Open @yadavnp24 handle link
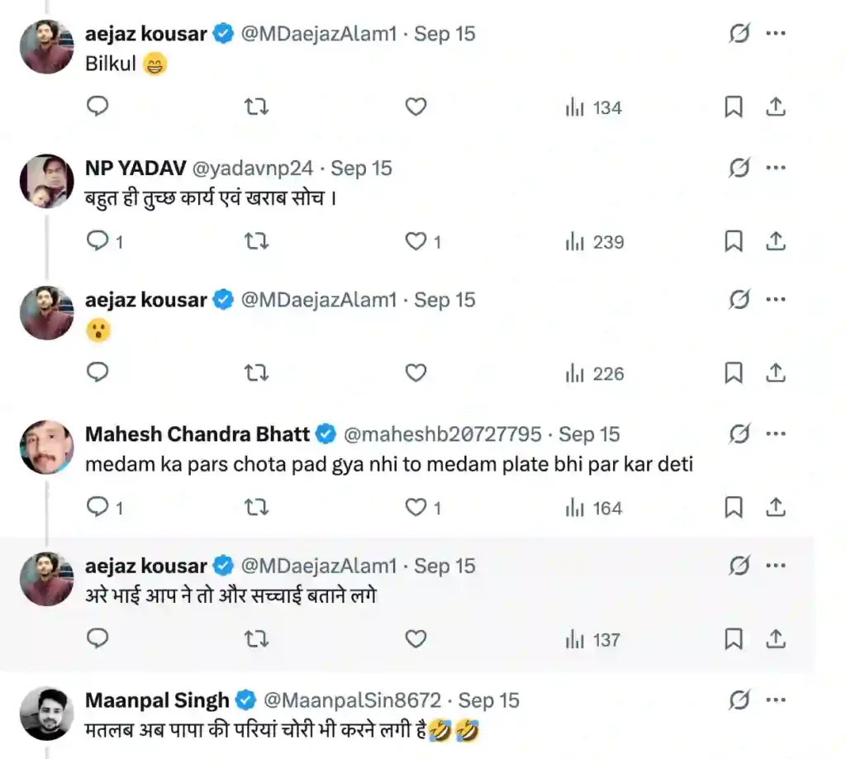 (253, 168)
